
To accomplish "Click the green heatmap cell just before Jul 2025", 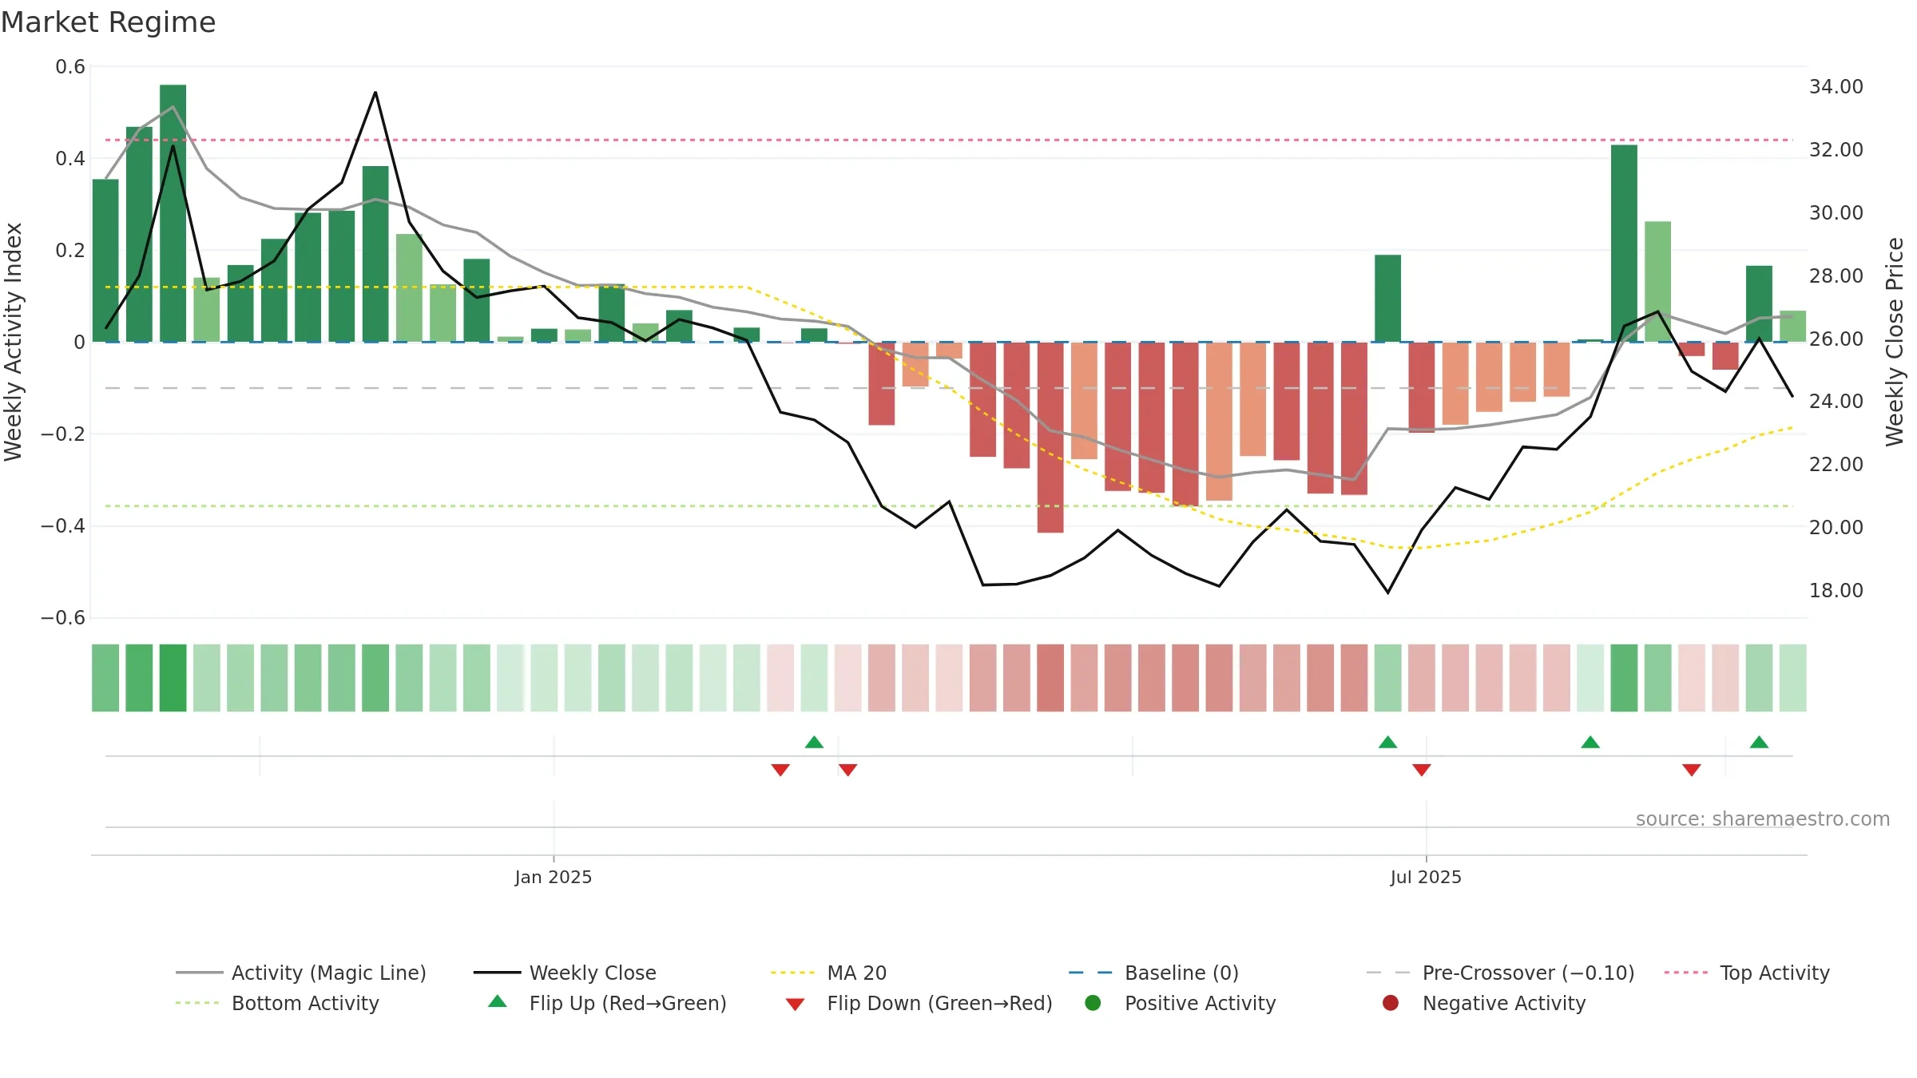I will point(1387,678).
